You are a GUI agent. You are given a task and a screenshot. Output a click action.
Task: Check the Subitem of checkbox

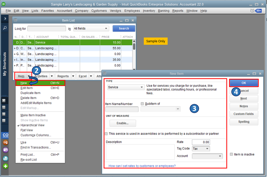142,104
